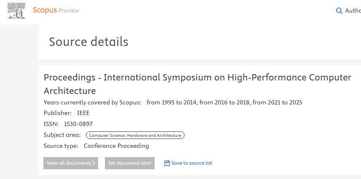Click the magnifier search icon
The width and height of the screenshot is (361, 179).
tap(339, 11)
